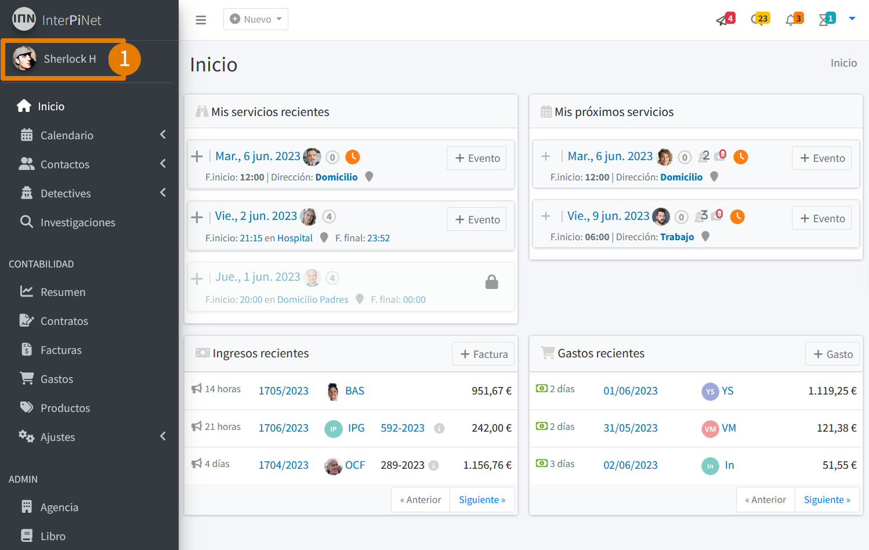Expand recent service Mar., 6 jun. 2023 plus
This screenshot has width=869, height=550.
197,157
